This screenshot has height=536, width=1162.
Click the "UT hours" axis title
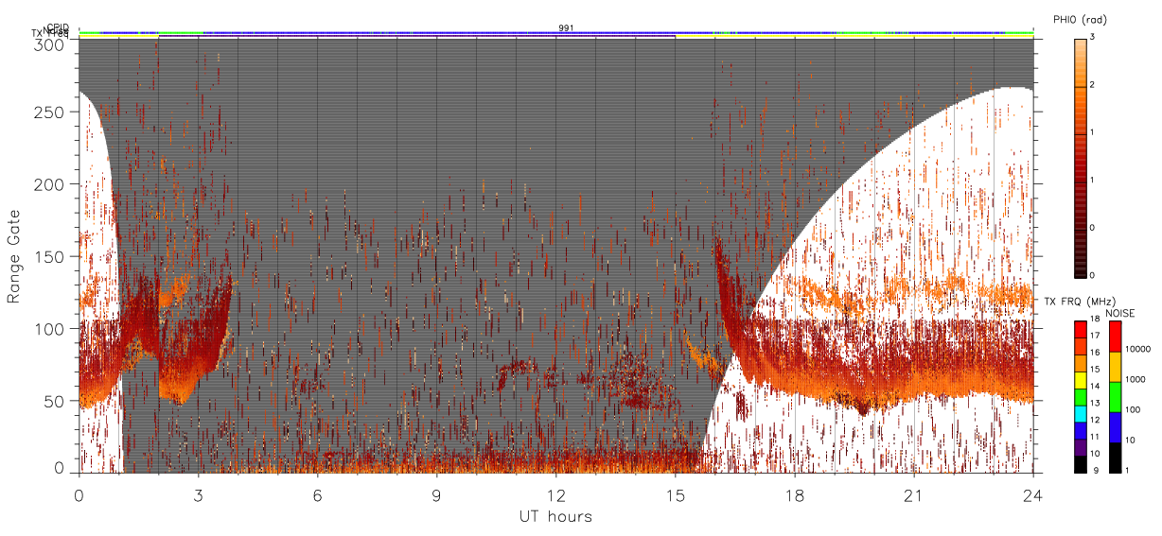(x=555, y=516)
